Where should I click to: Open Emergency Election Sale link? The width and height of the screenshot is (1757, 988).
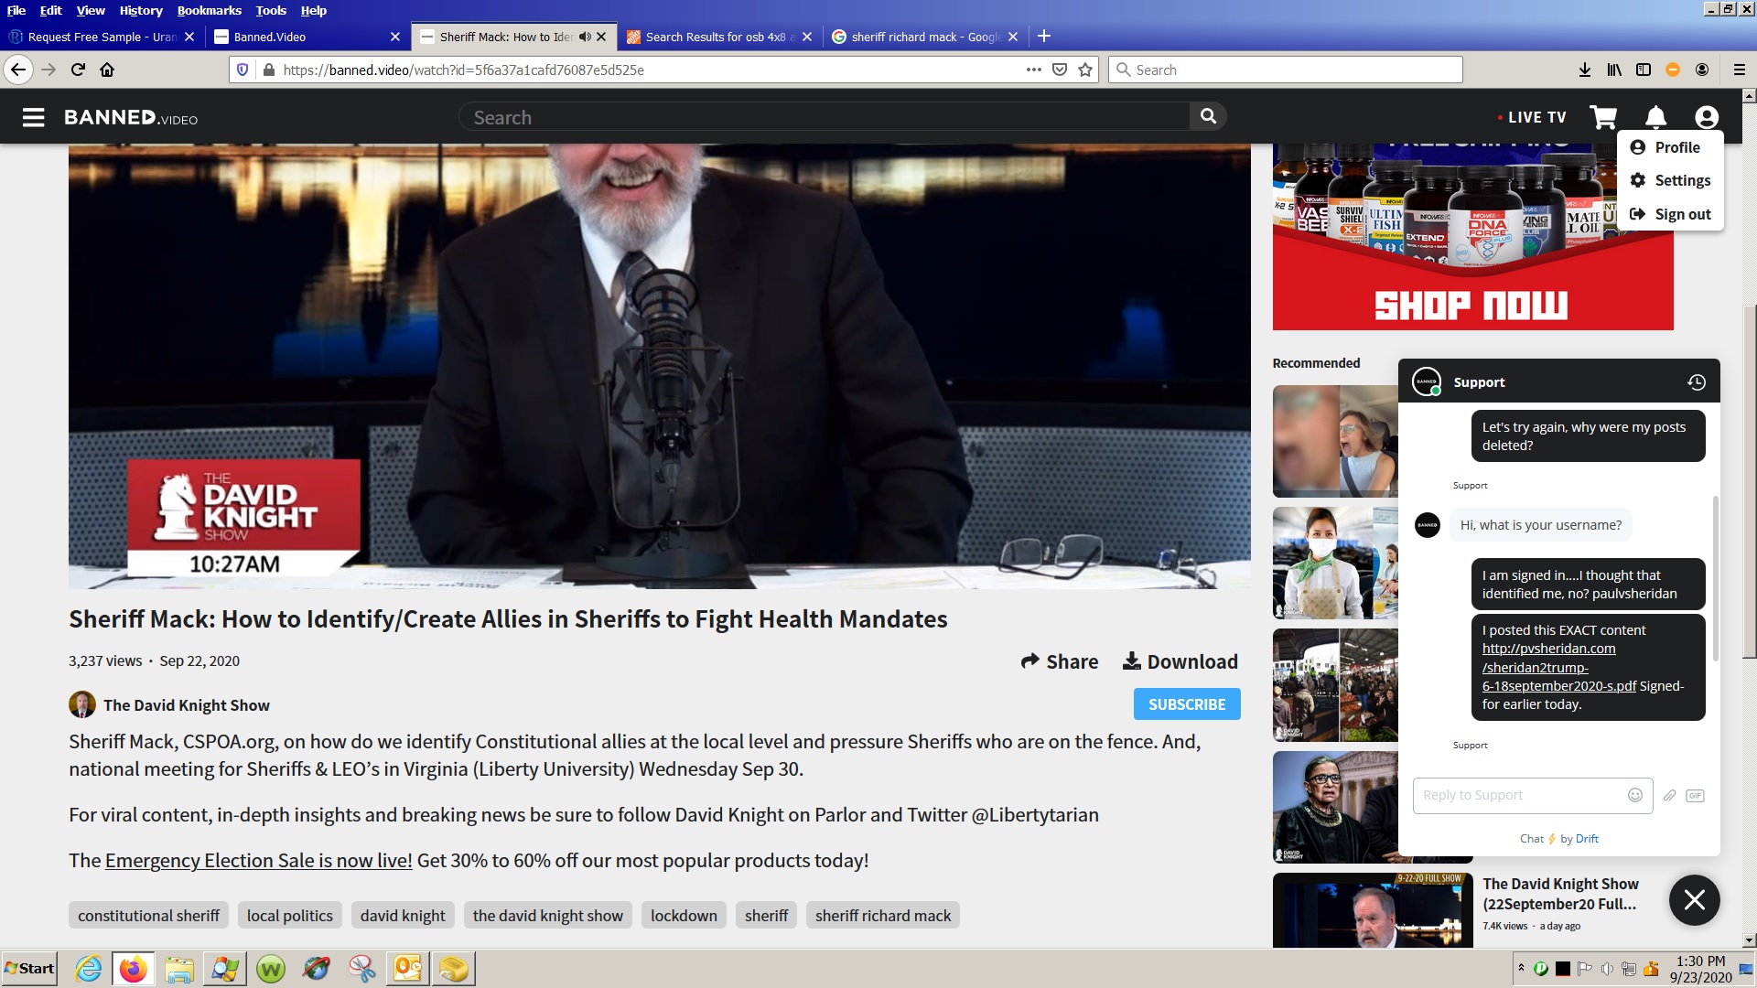coord(259,861)
